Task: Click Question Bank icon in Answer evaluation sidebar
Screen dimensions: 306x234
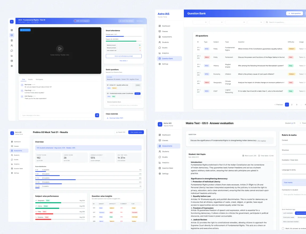Action: point(160,168)
